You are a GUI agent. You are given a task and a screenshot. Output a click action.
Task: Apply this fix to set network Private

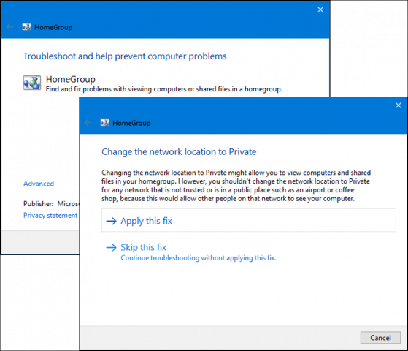point(249,220)
